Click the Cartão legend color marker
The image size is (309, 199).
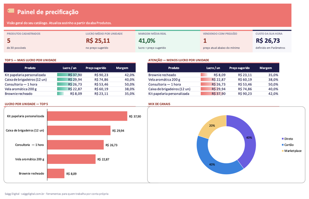pyautogui.click(x=283, y=145)
